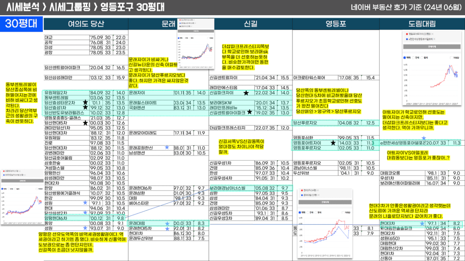
Task: Click the yellow note starting 신길서쪽VS신길동쪽
Action: point(242,147)
